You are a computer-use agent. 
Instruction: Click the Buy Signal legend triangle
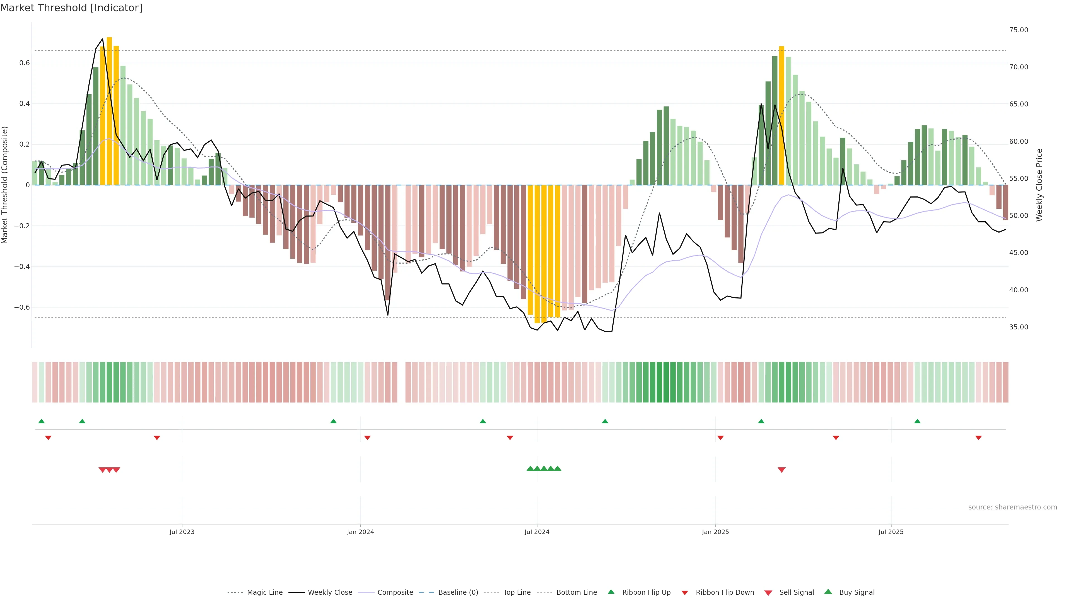[828, 592]
